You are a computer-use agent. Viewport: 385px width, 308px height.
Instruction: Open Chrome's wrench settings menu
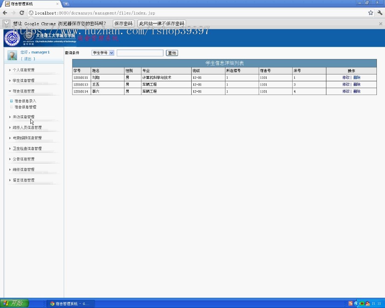point(380,13)
